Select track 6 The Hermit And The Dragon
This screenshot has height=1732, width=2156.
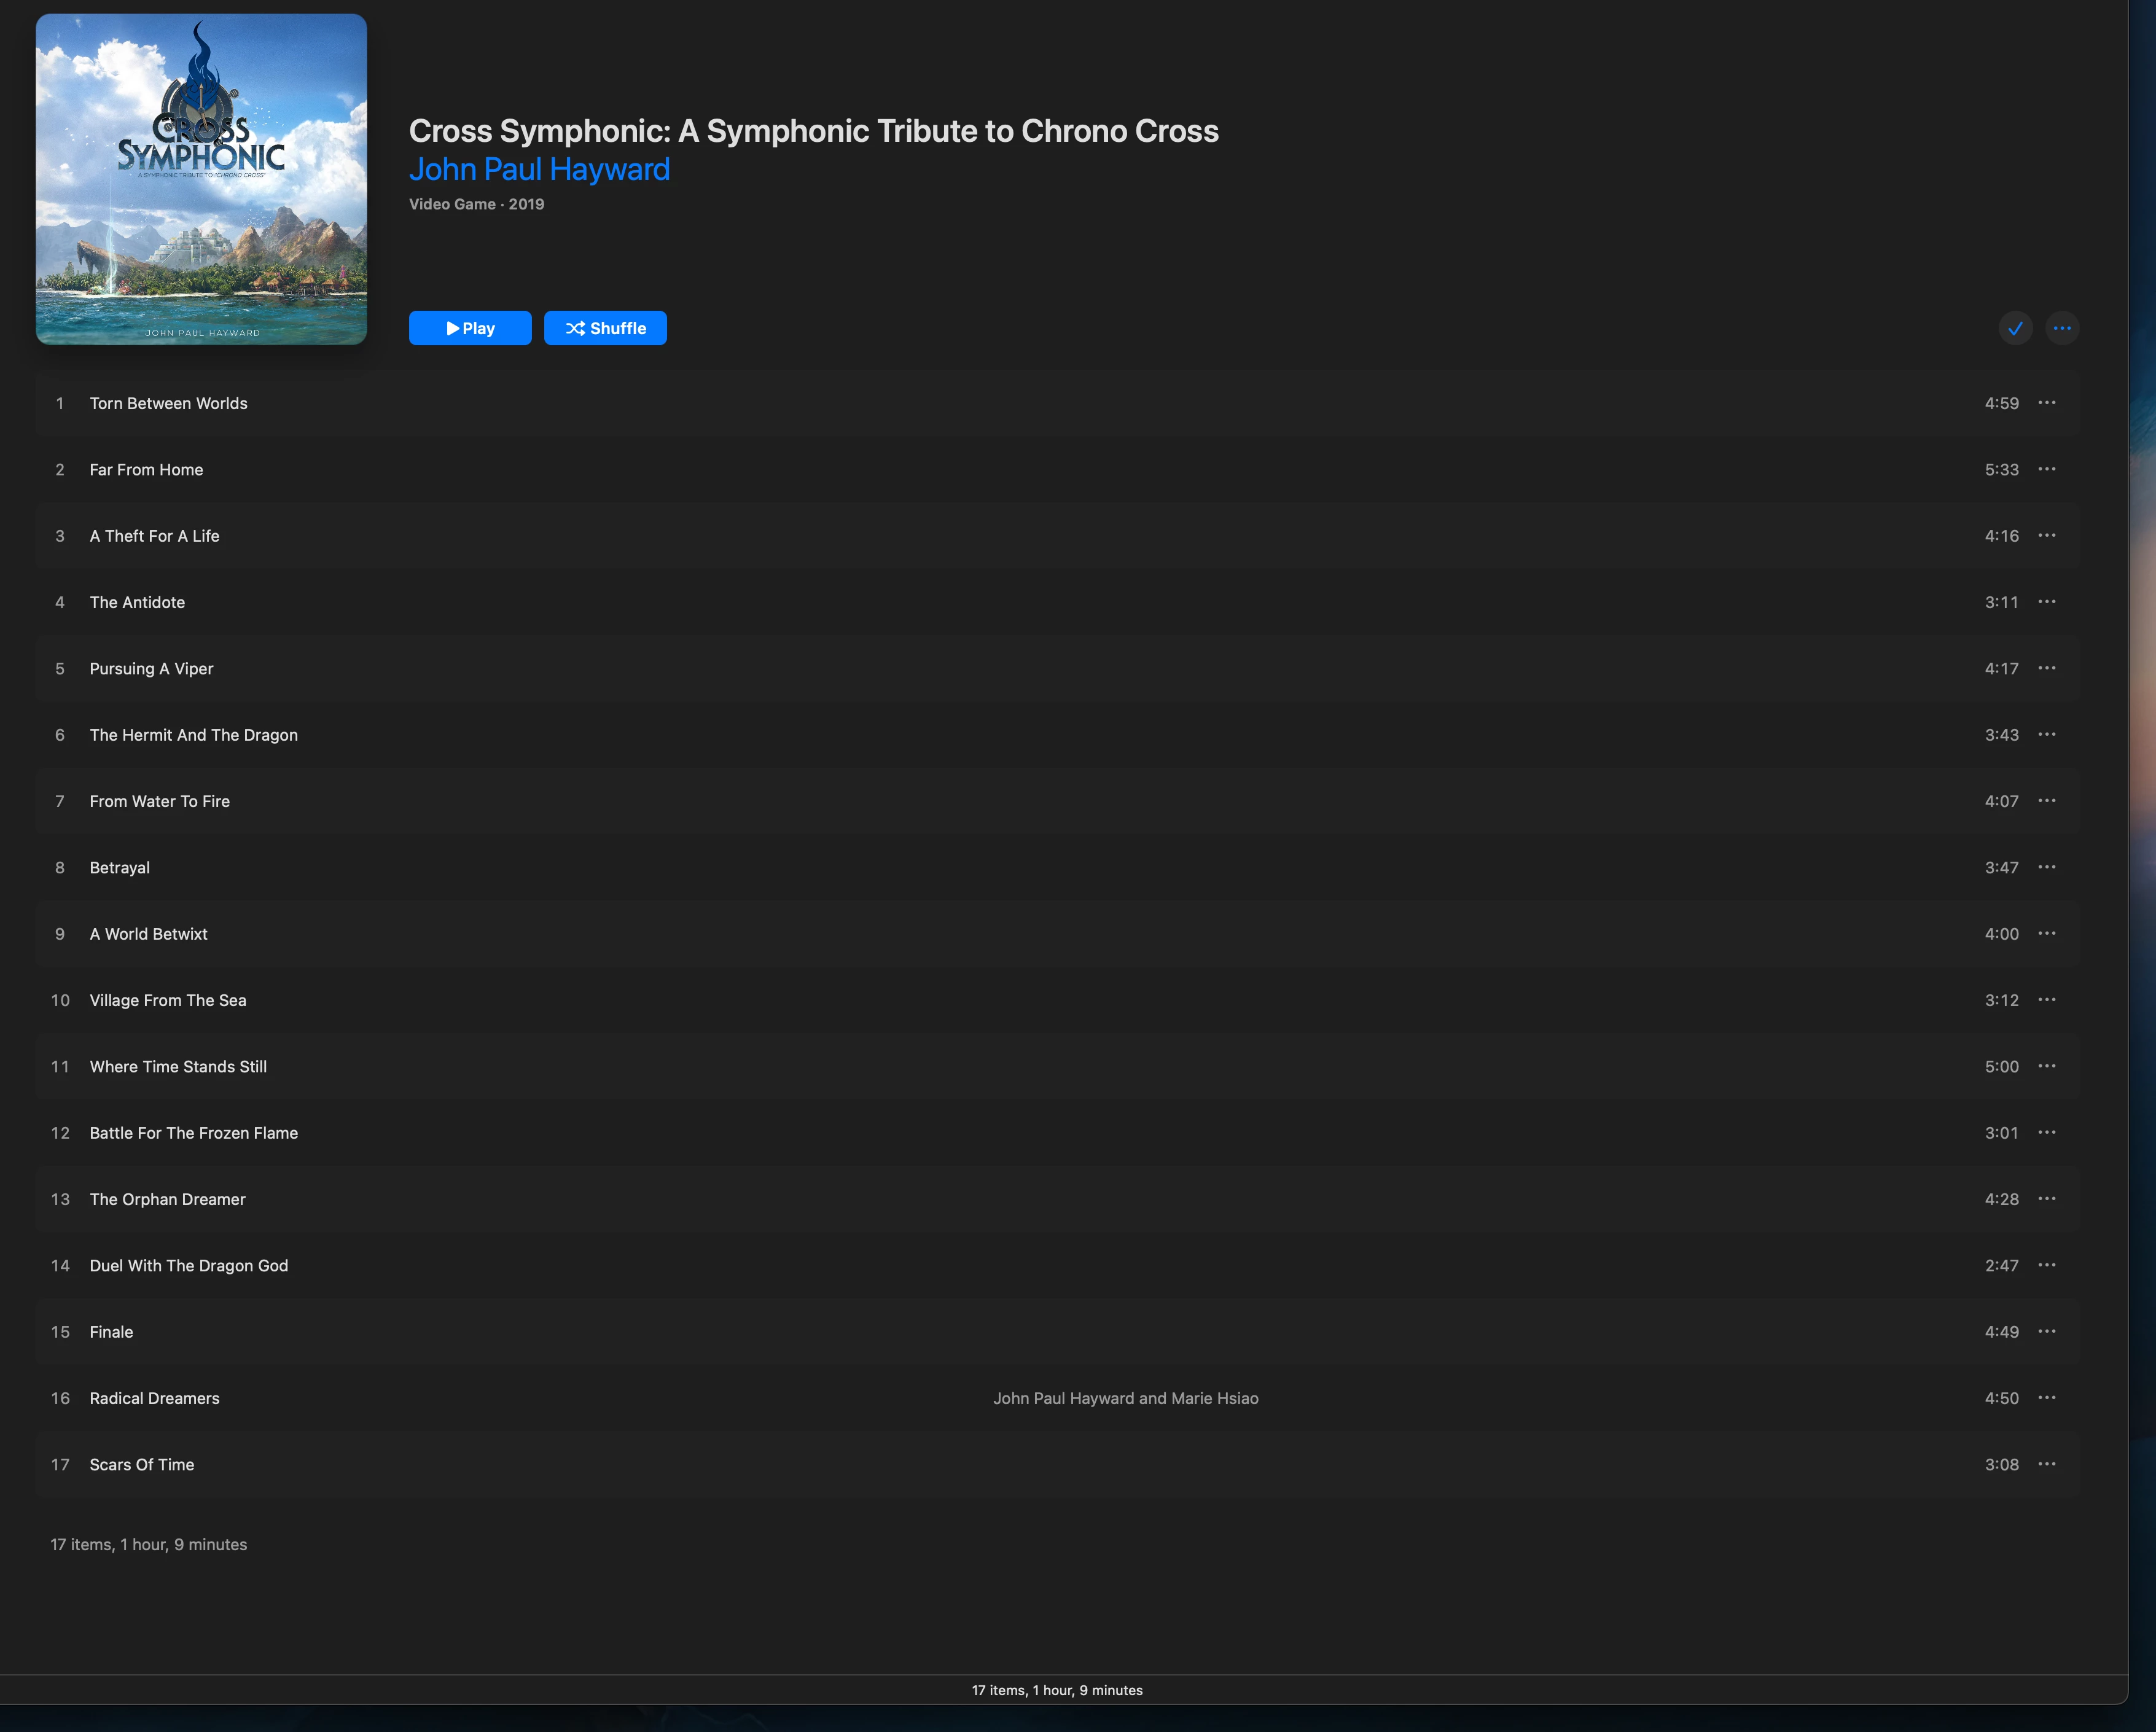click(x=194, y=735)
